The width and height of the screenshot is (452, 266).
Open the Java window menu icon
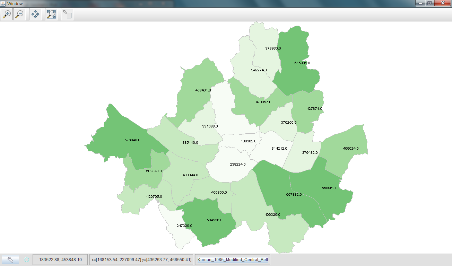[x=3, y=3]
